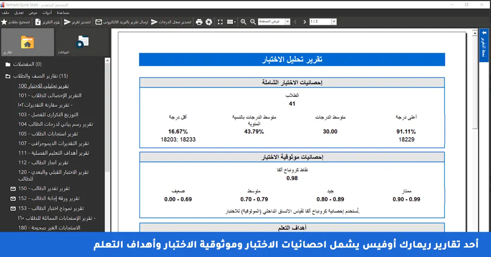The image size is (491, 257).
Task: Click the حزم التقرير button label
Action: [x=51, y=22]
